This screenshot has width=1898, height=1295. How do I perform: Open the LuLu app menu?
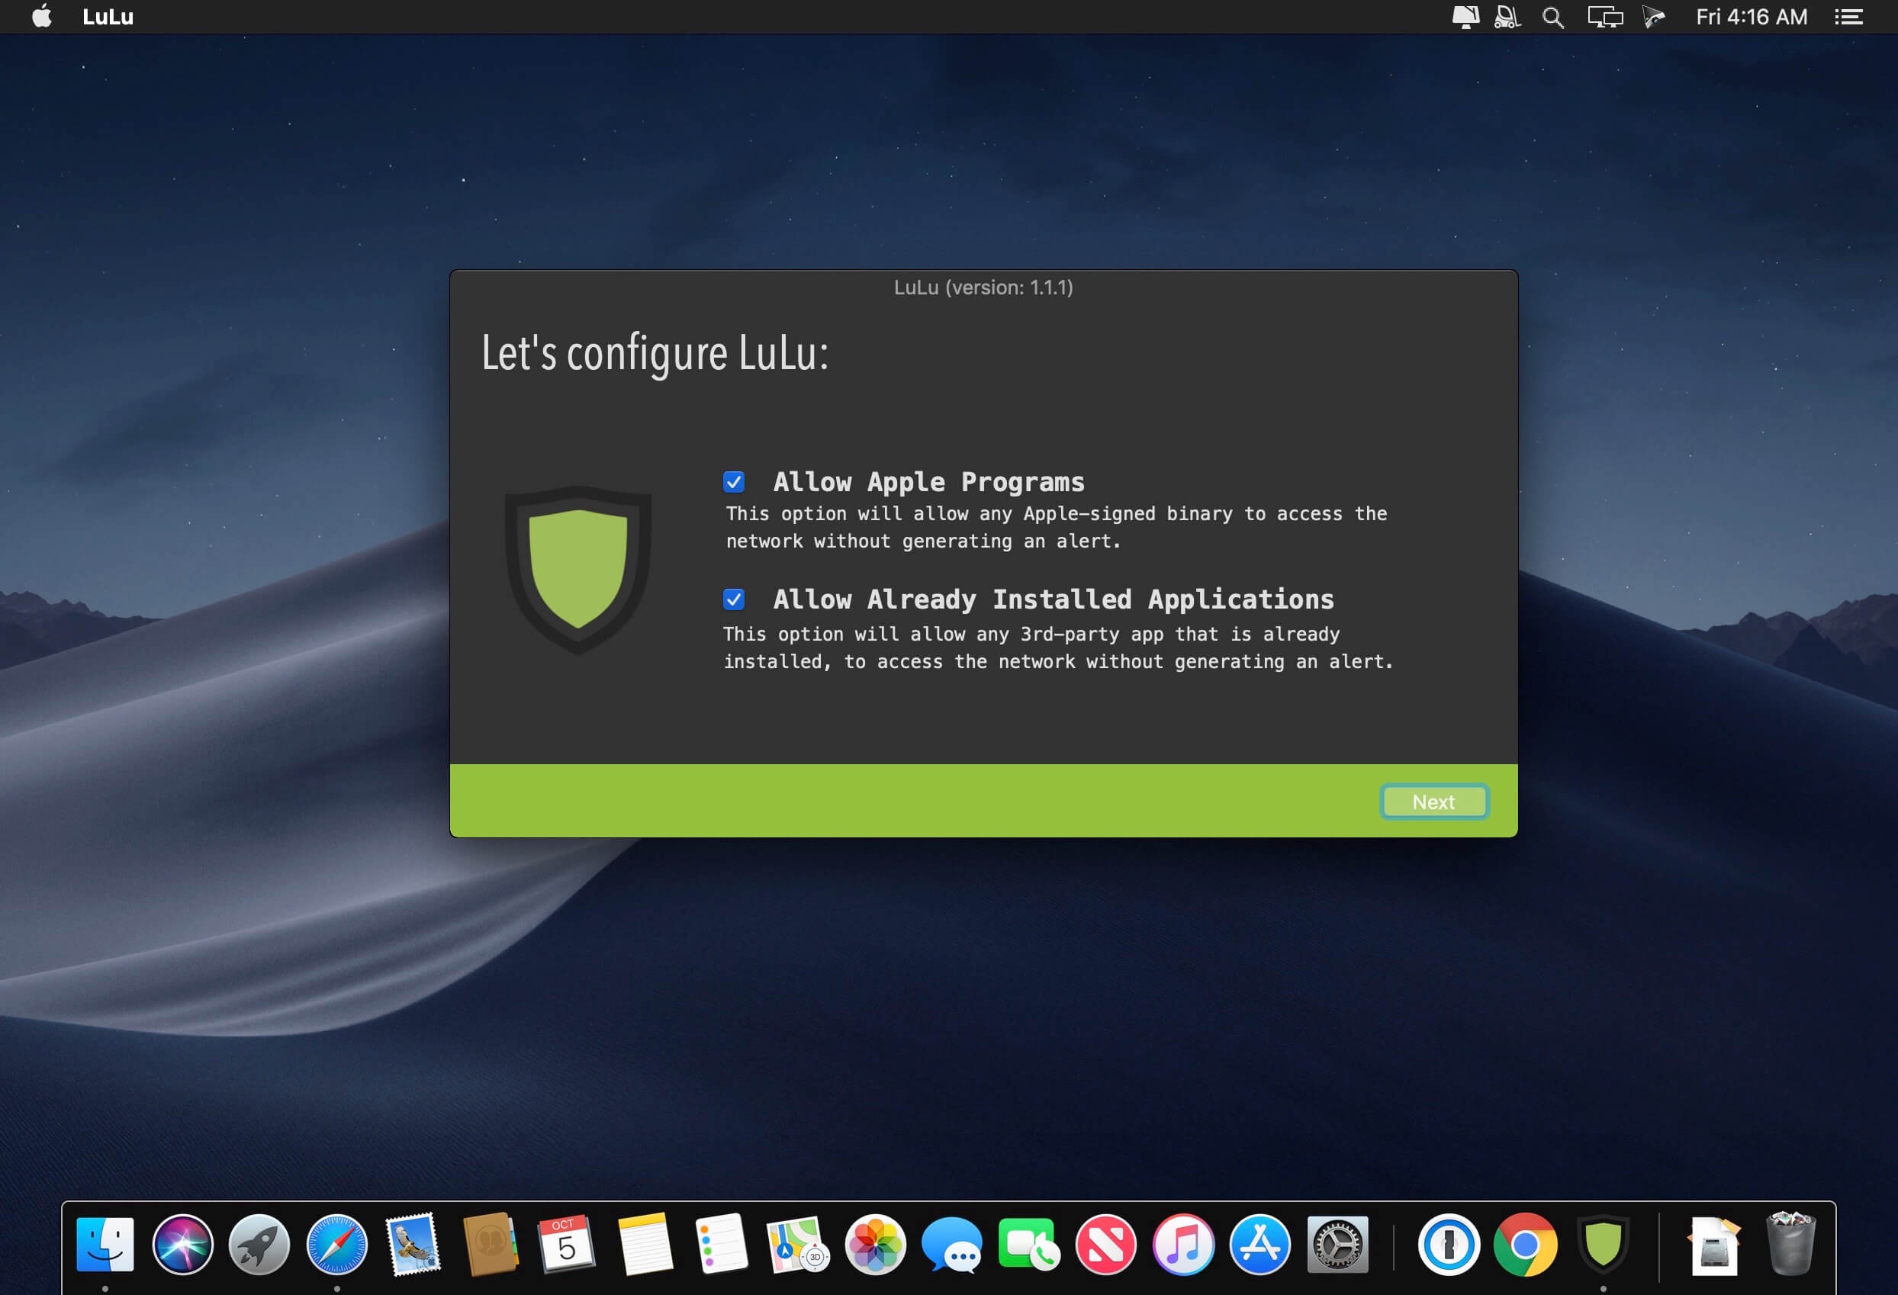tap(108, 17)
